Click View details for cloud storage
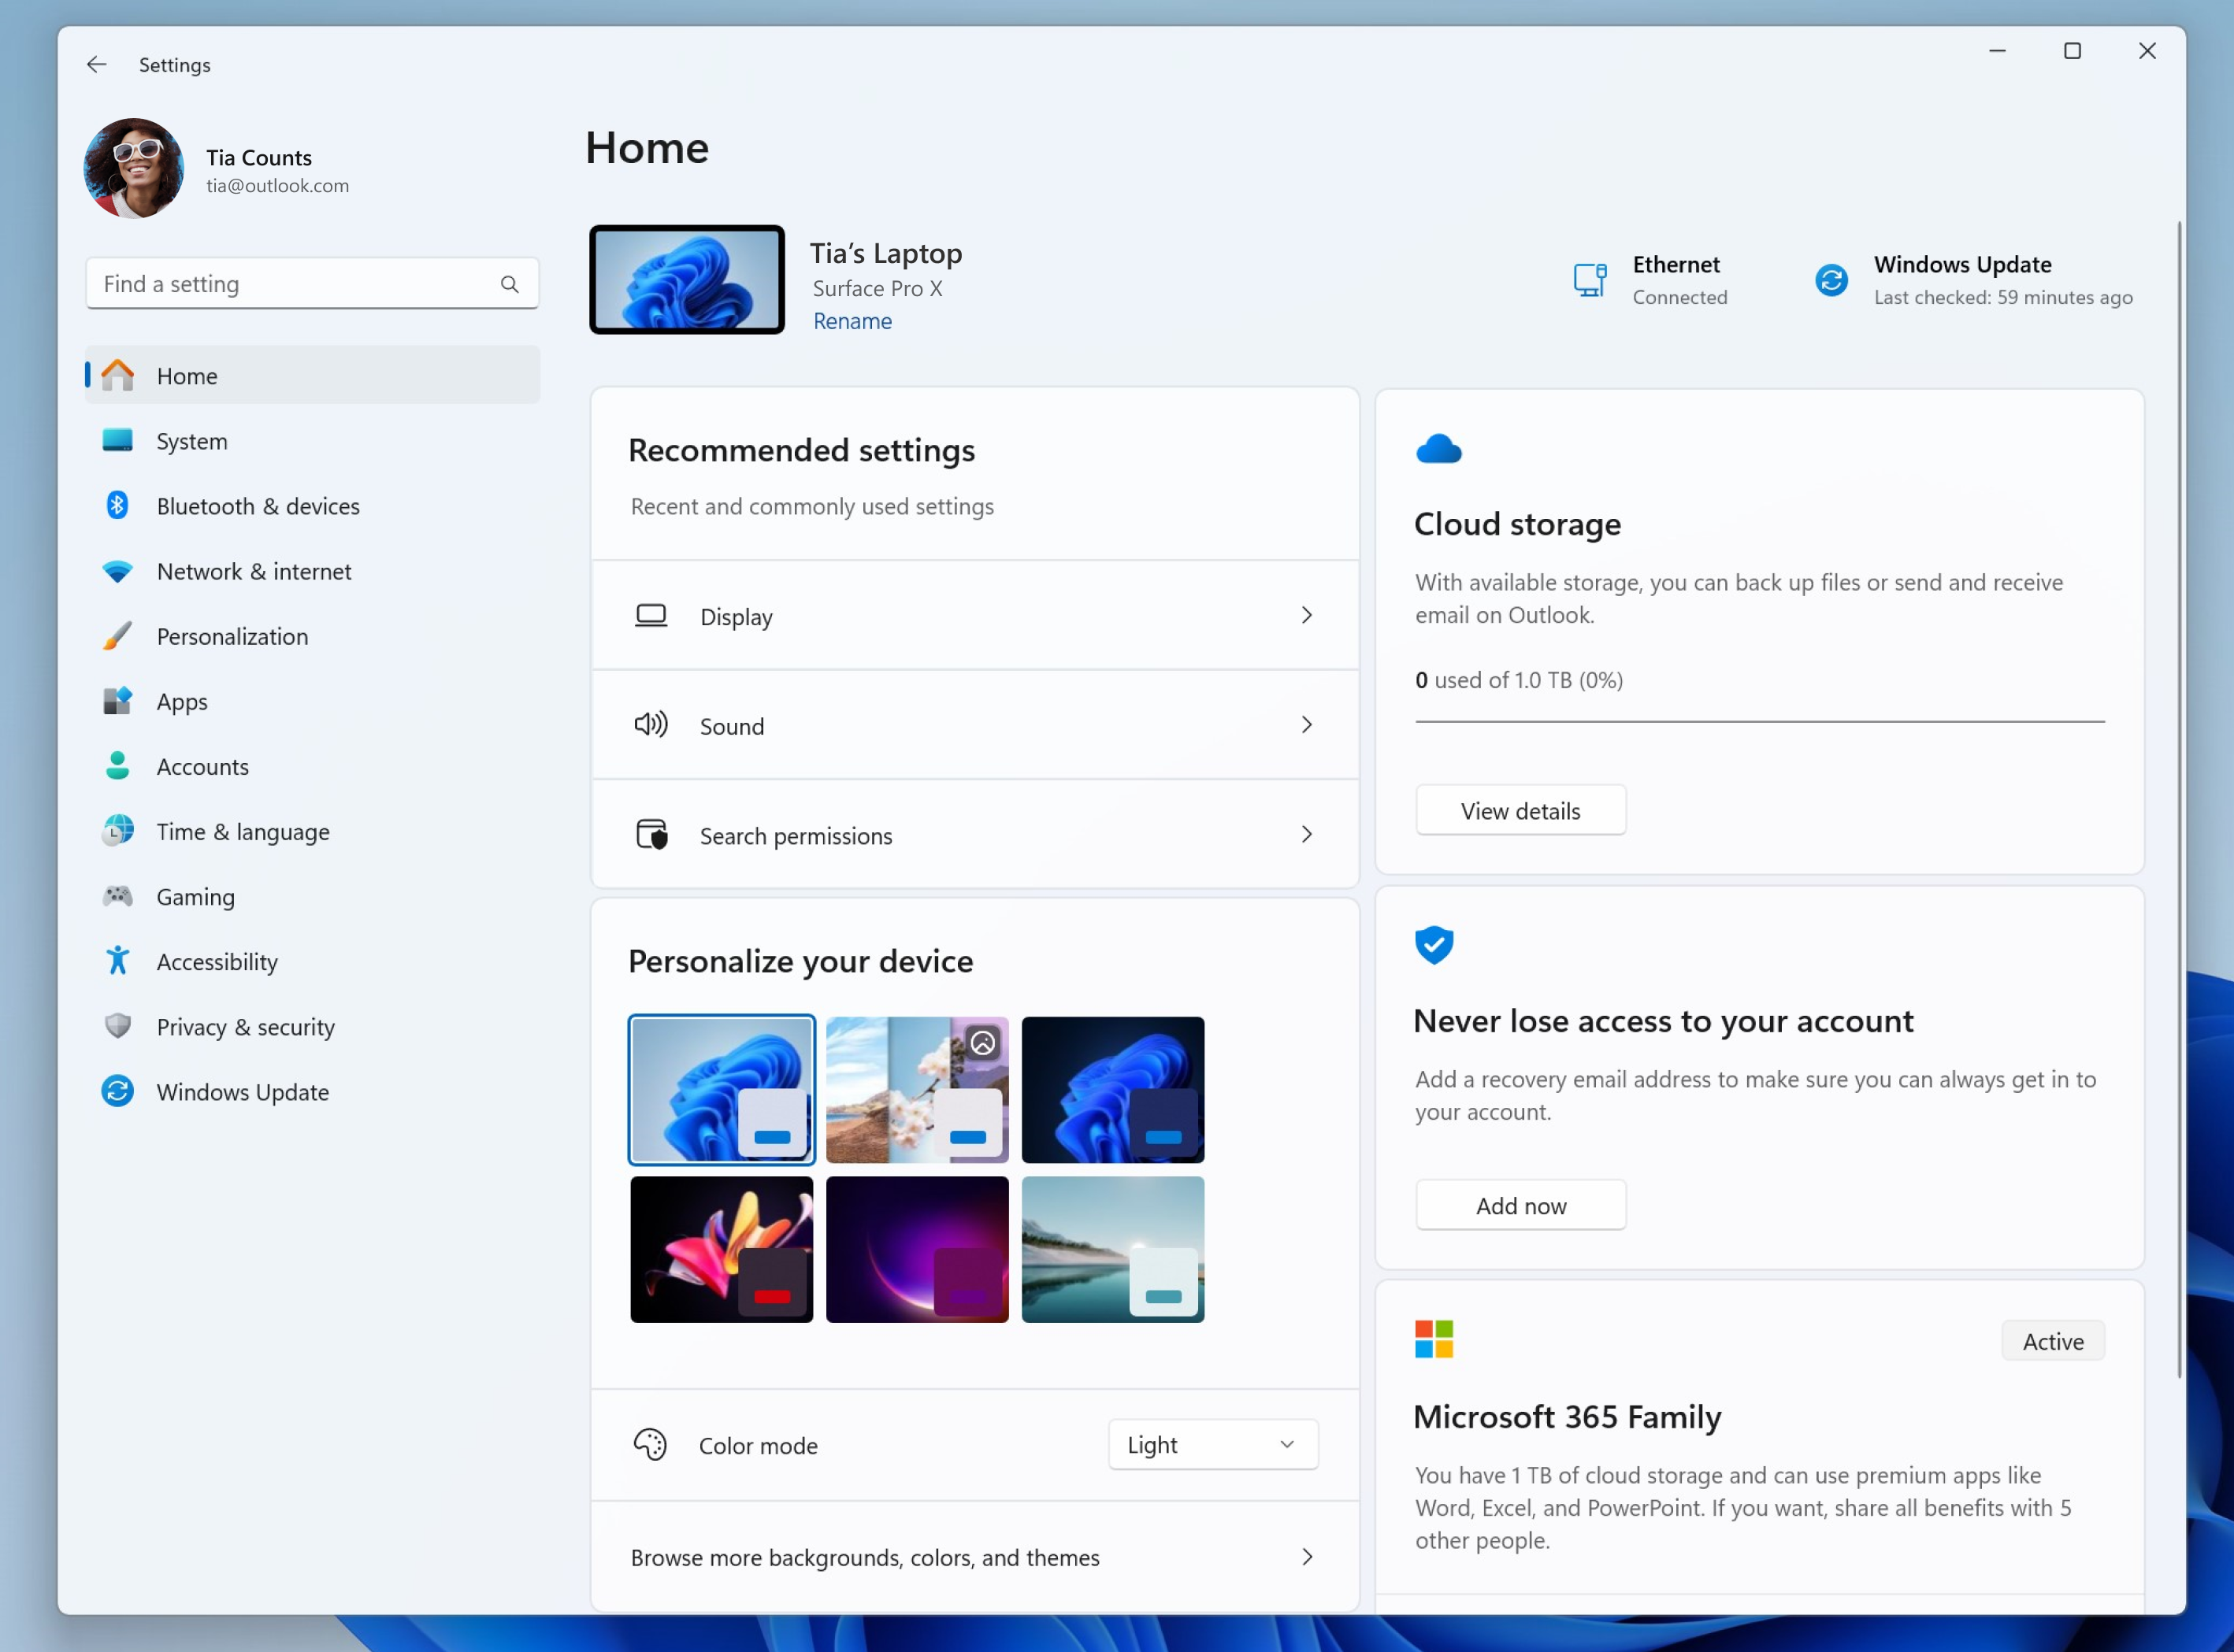The image size is (2234, 1652). 1519,809
